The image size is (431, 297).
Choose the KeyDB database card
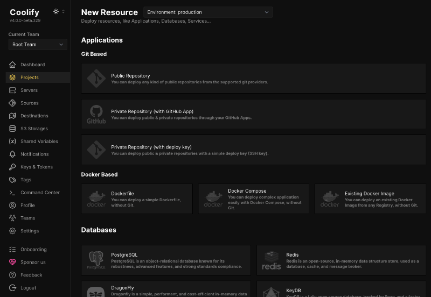[x=341, y=289]
